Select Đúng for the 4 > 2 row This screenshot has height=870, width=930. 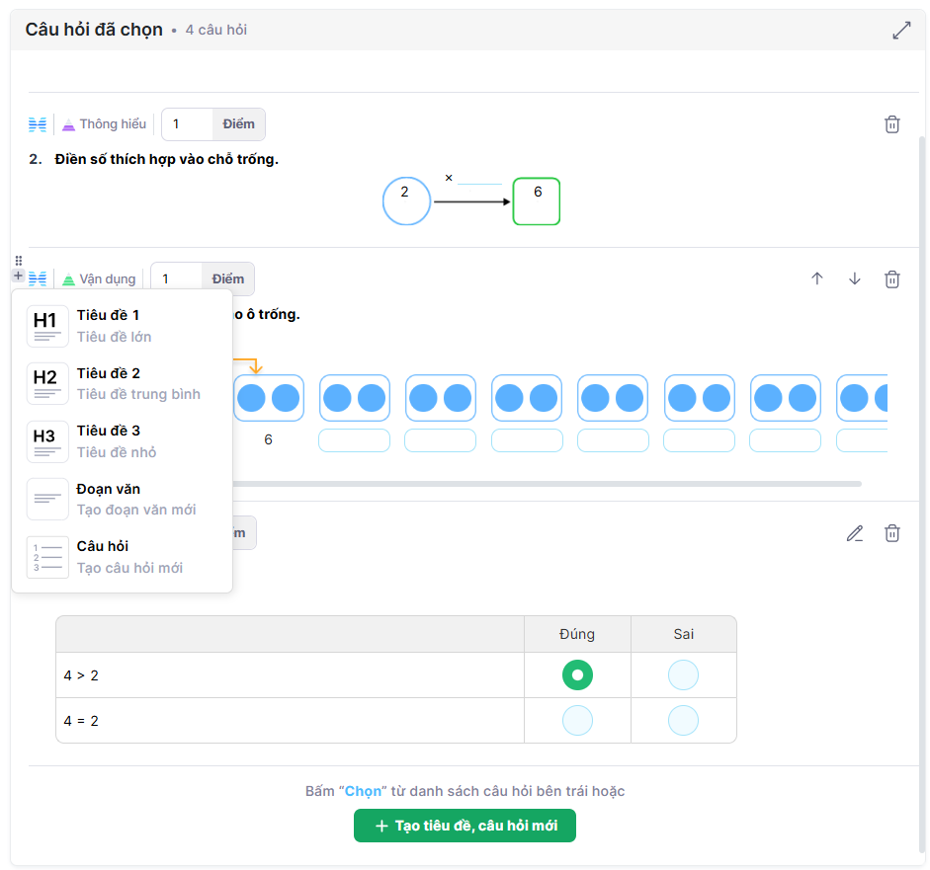coord(577,675)
